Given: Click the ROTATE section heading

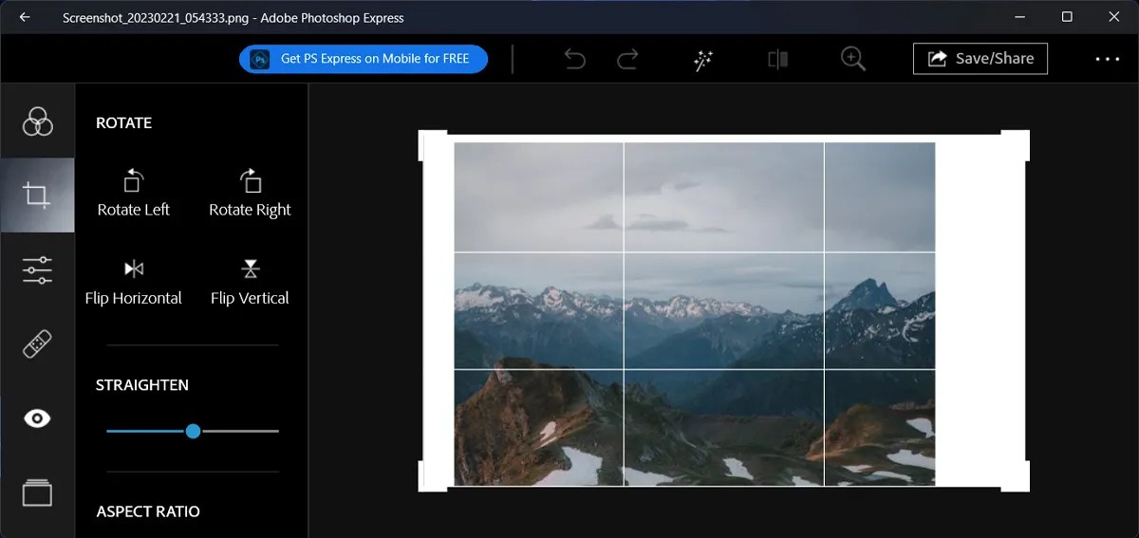Looking at the screenshot, I should [x=123, y=122].
